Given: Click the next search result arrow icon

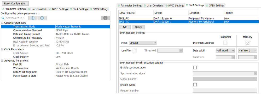Looking at the screenshot, I should [42, 18].
